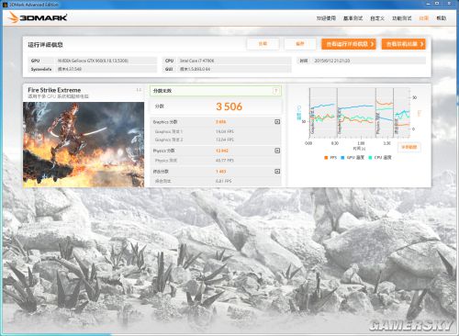
Task: Switch to the 功能测试 feature tests tab
Action: point(402,18)
